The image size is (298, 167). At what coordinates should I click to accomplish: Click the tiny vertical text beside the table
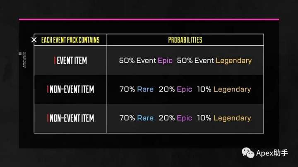coord(24,60)
